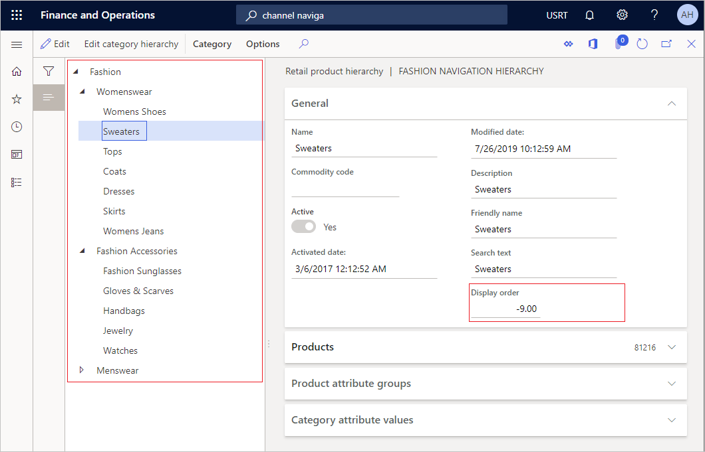Toggle the list view lines icon

(x=49, y=97)
